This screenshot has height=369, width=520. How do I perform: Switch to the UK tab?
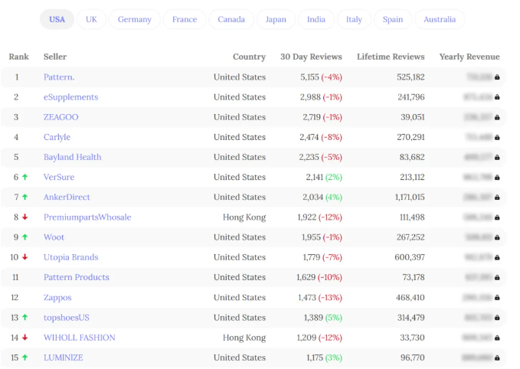(x=92, y=19)
